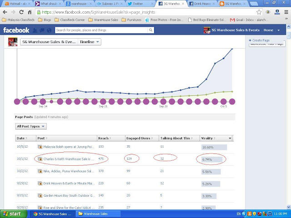Sort the table by Date column

click(x=25, y=138)
